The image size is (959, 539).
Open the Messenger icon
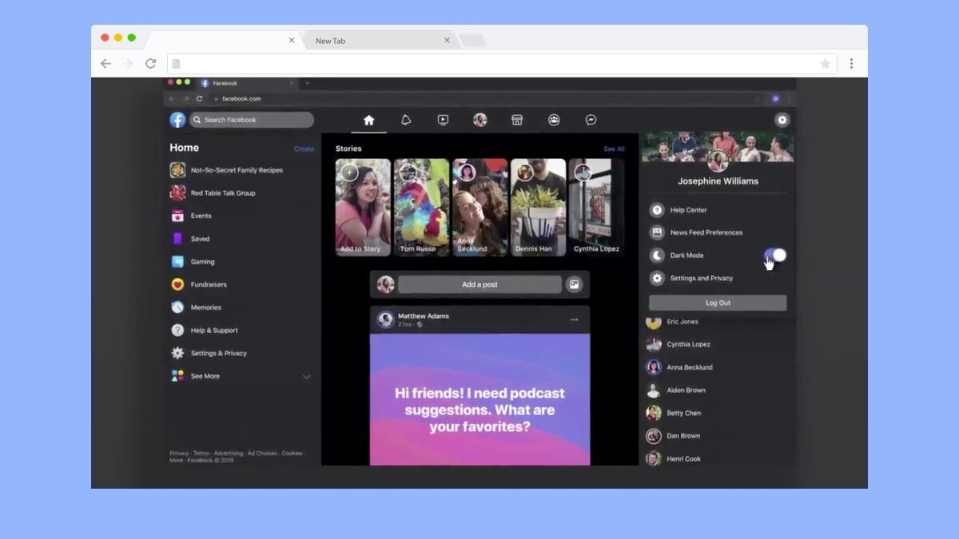tap(591, 120)
